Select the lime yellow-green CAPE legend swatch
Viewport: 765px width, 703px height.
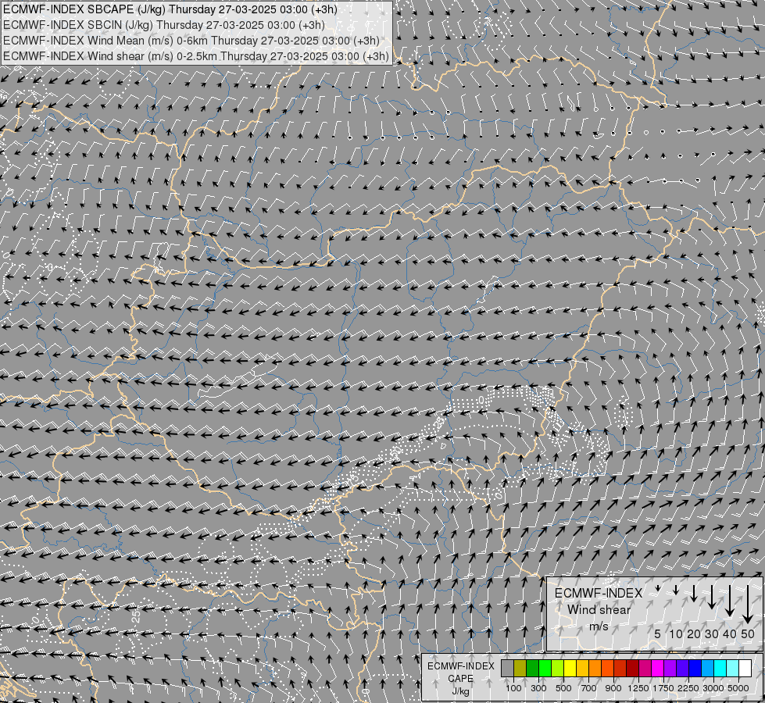(558, 669)
